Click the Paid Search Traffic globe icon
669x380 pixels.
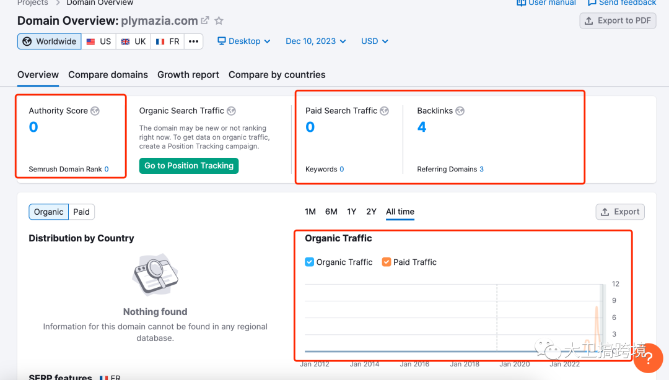pos(385,111)
